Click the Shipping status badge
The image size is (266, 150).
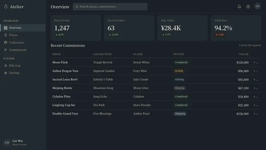pyautogui.click(x=180, y=114)
